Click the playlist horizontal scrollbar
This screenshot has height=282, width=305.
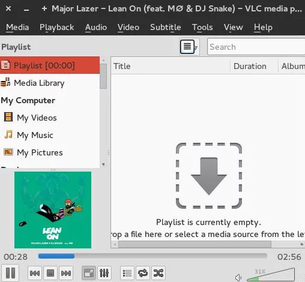pos(195,244)
